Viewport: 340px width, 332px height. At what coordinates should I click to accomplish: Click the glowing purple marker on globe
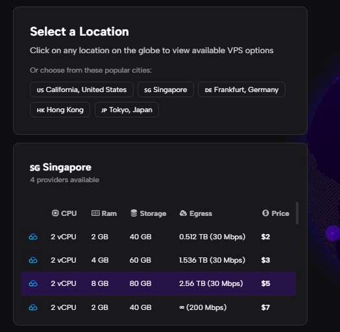pyautogui.click(x=333, y=233)
